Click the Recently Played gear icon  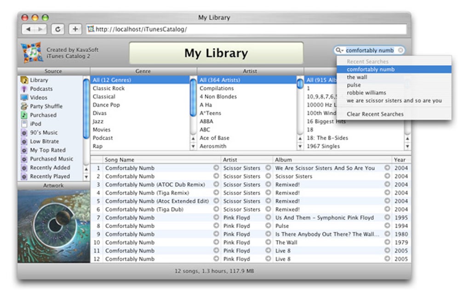tap(24, 176)
